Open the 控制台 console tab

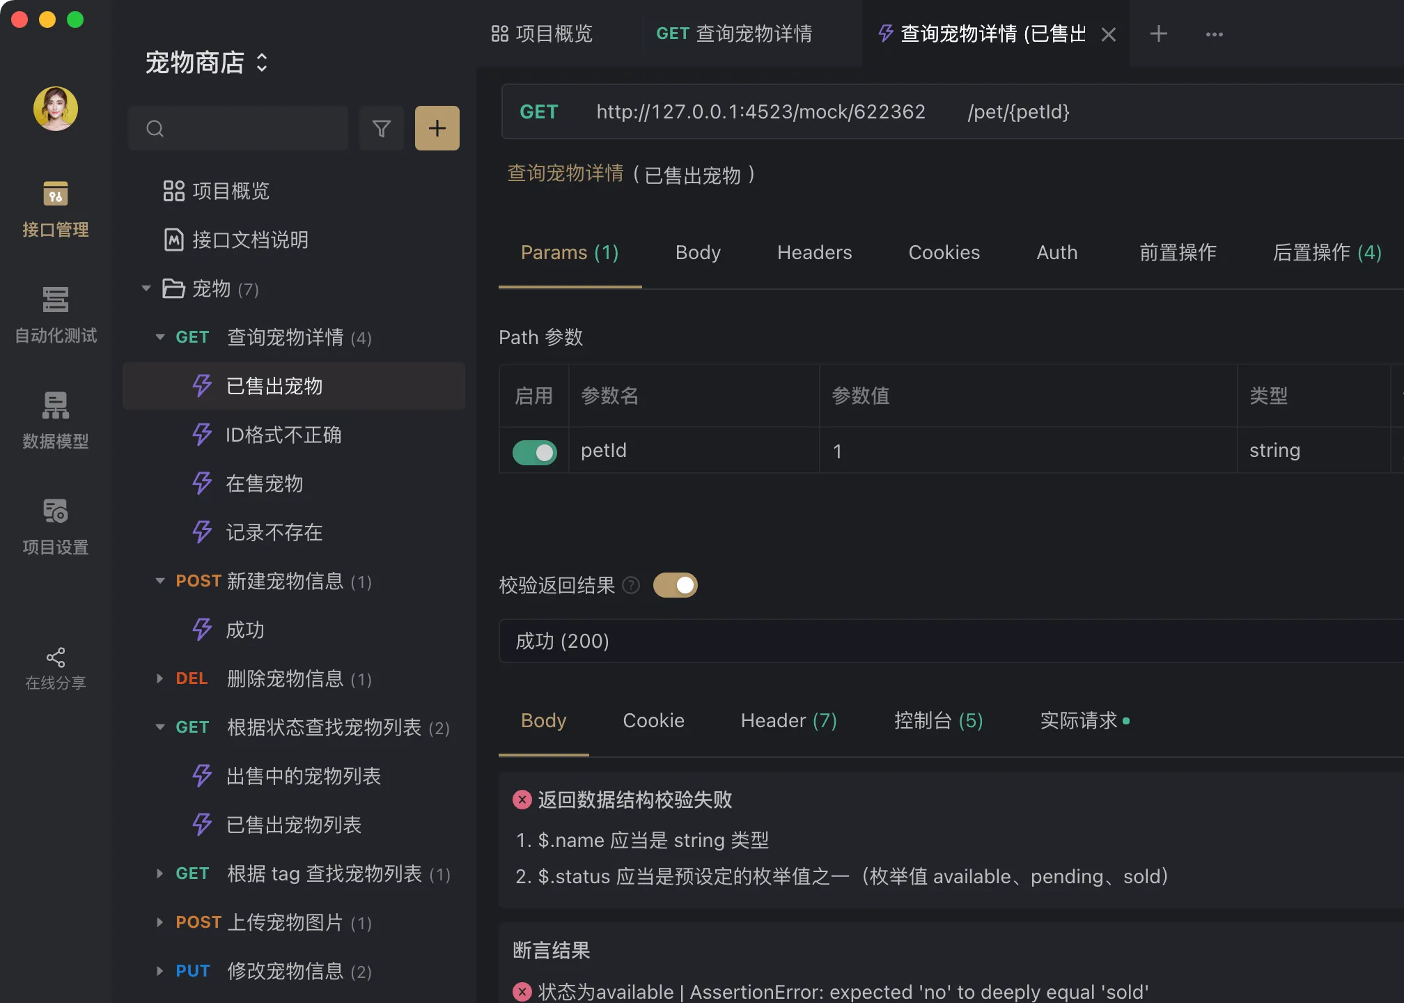[x=938, y=720]
